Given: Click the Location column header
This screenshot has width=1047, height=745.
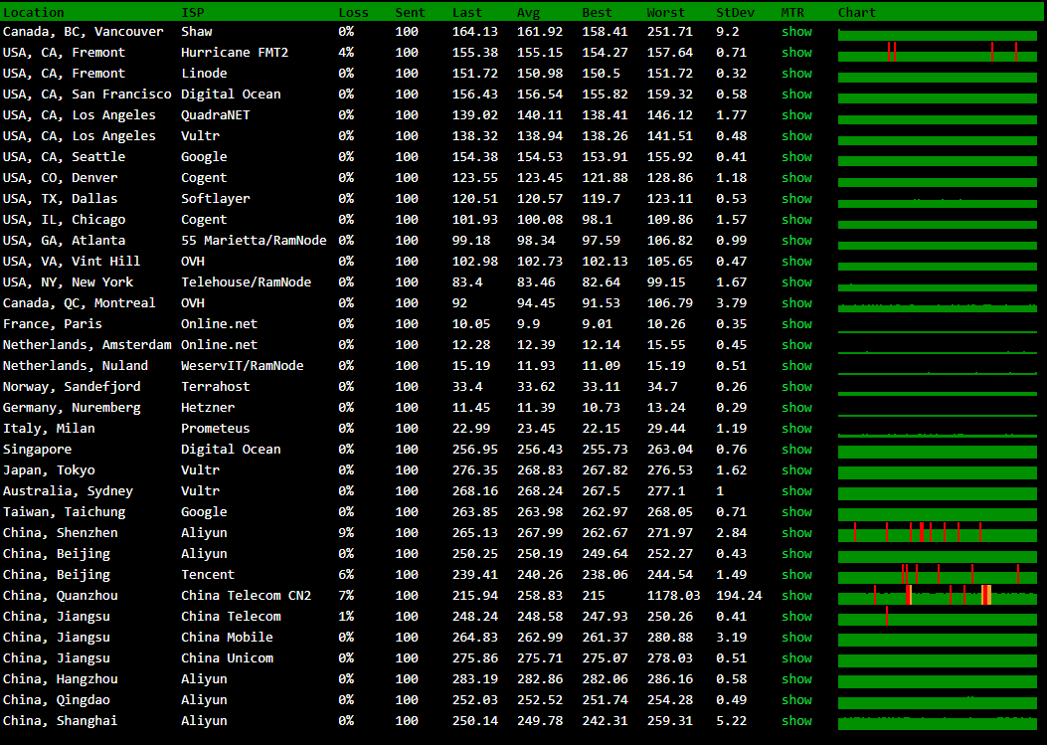Looking at the screenshot, I should [x=34, y=13].
